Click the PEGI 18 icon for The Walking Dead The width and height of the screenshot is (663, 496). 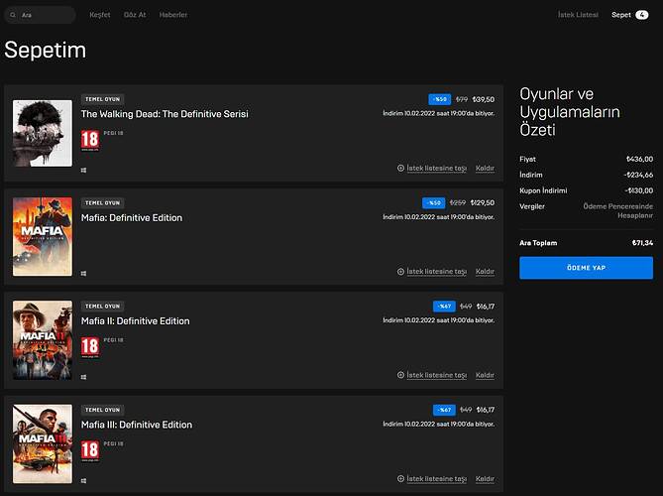[x=89, y=141]
